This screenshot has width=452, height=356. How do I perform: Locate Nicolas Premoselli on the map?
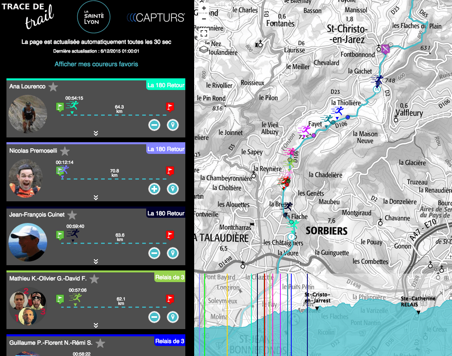173,189
